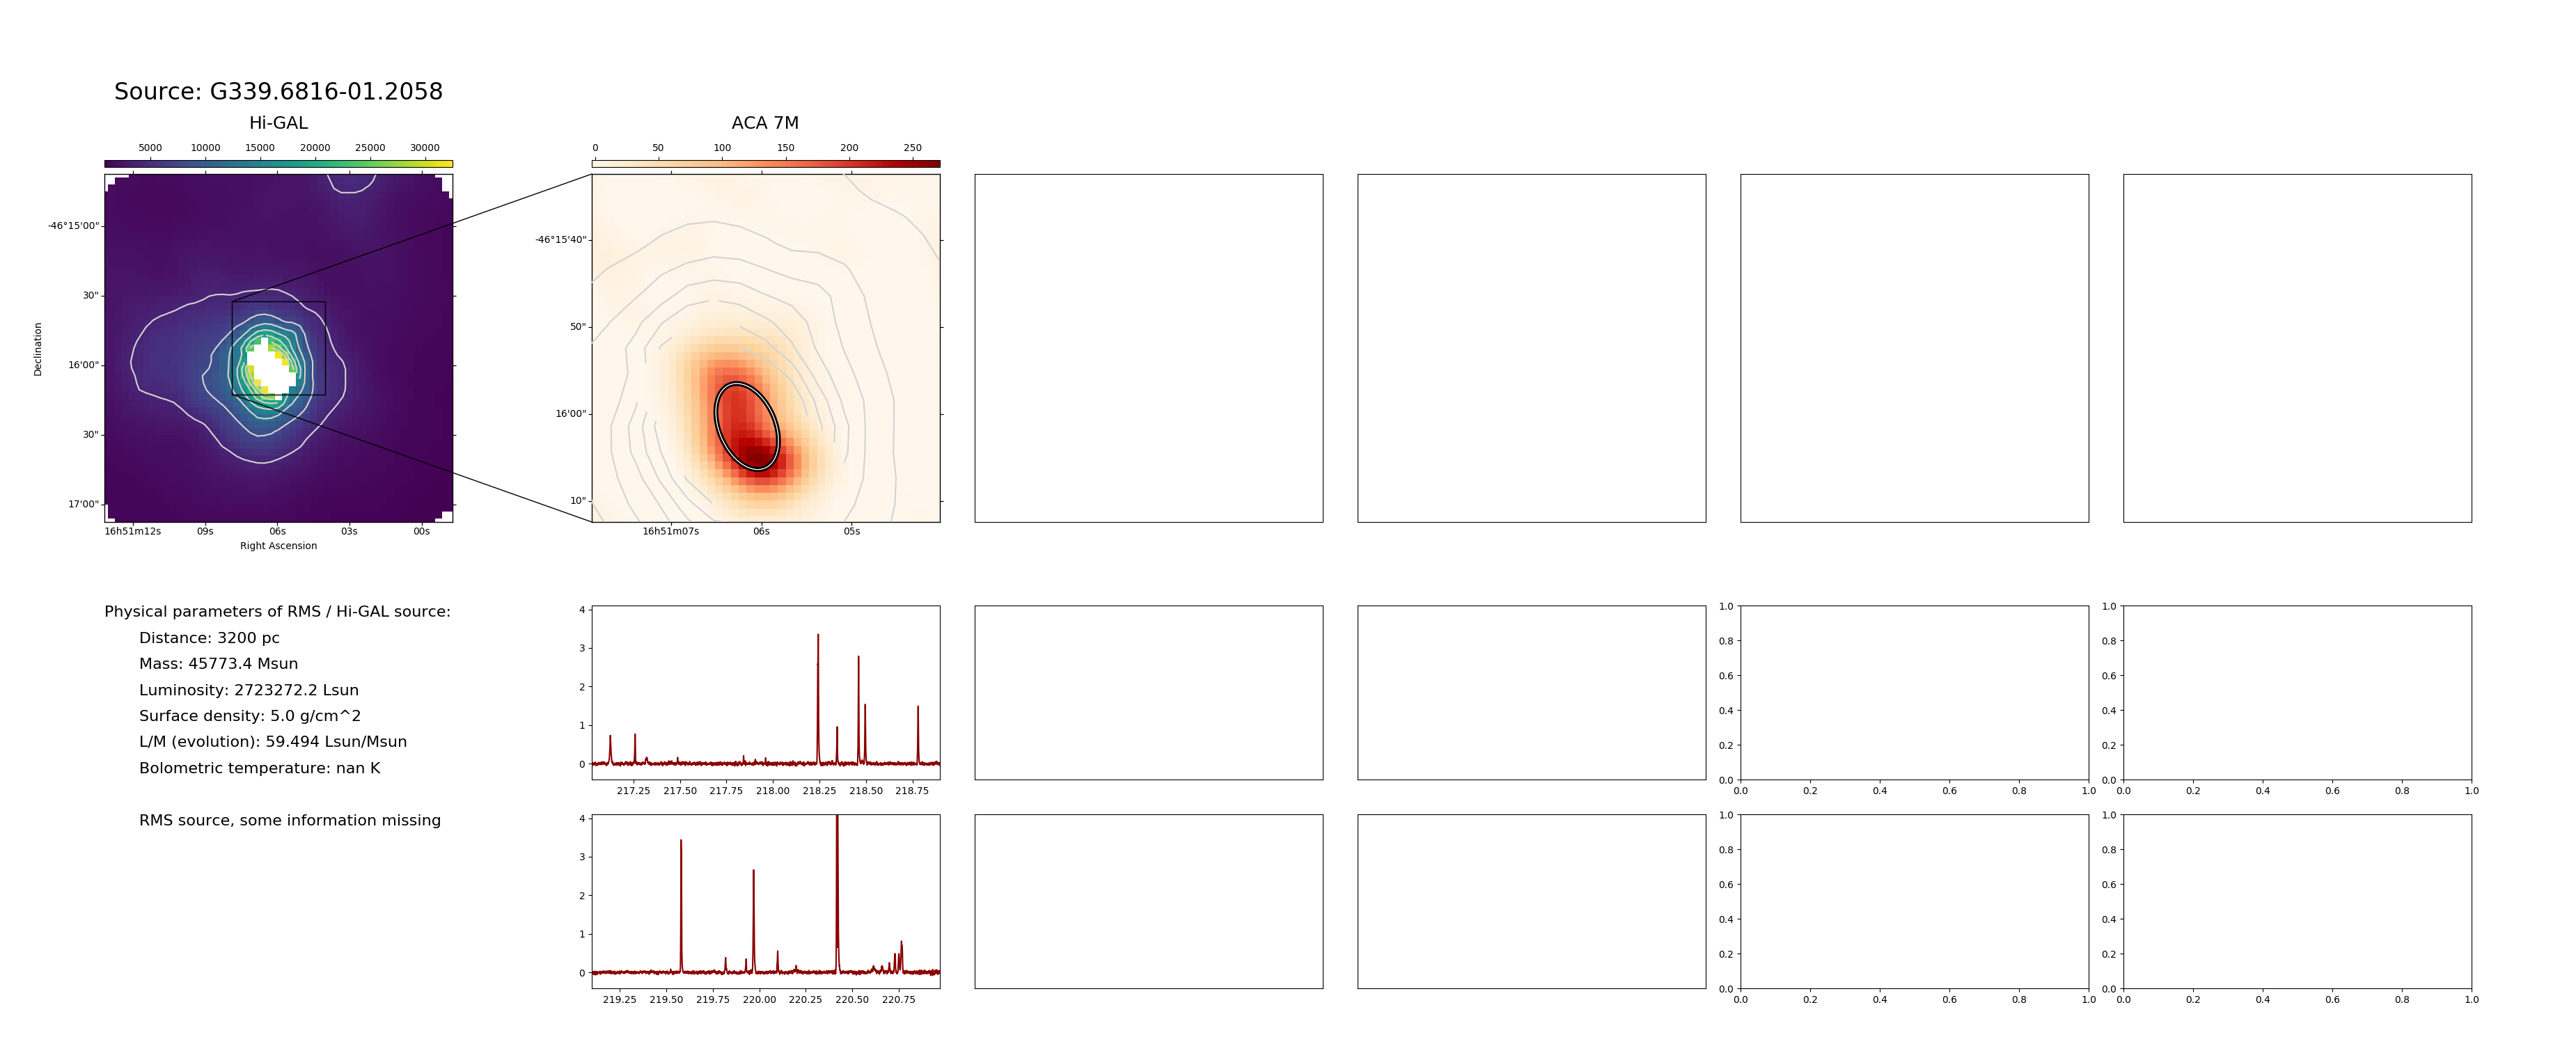The height and width of the screenshot is (1044, 2576).
Task: Click the black zoom rectangle on Hi-GAL map
Action: [x=279, y=348]
